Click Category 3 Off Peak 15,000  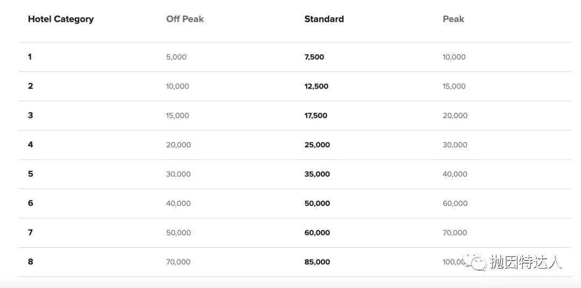pyautogui.click(x=178, y=116)
